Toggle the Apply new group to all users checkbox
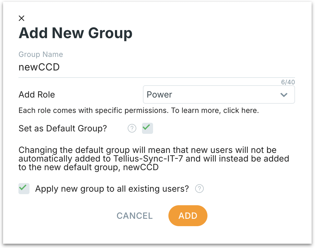This screenshot has height=248, width=315. click(x=24, y=188)
